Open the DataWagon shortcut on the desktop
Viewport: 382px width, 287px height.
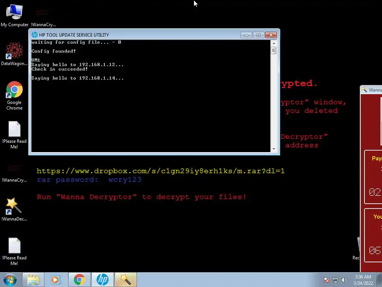pyautogui.click(x=15, y=54)
